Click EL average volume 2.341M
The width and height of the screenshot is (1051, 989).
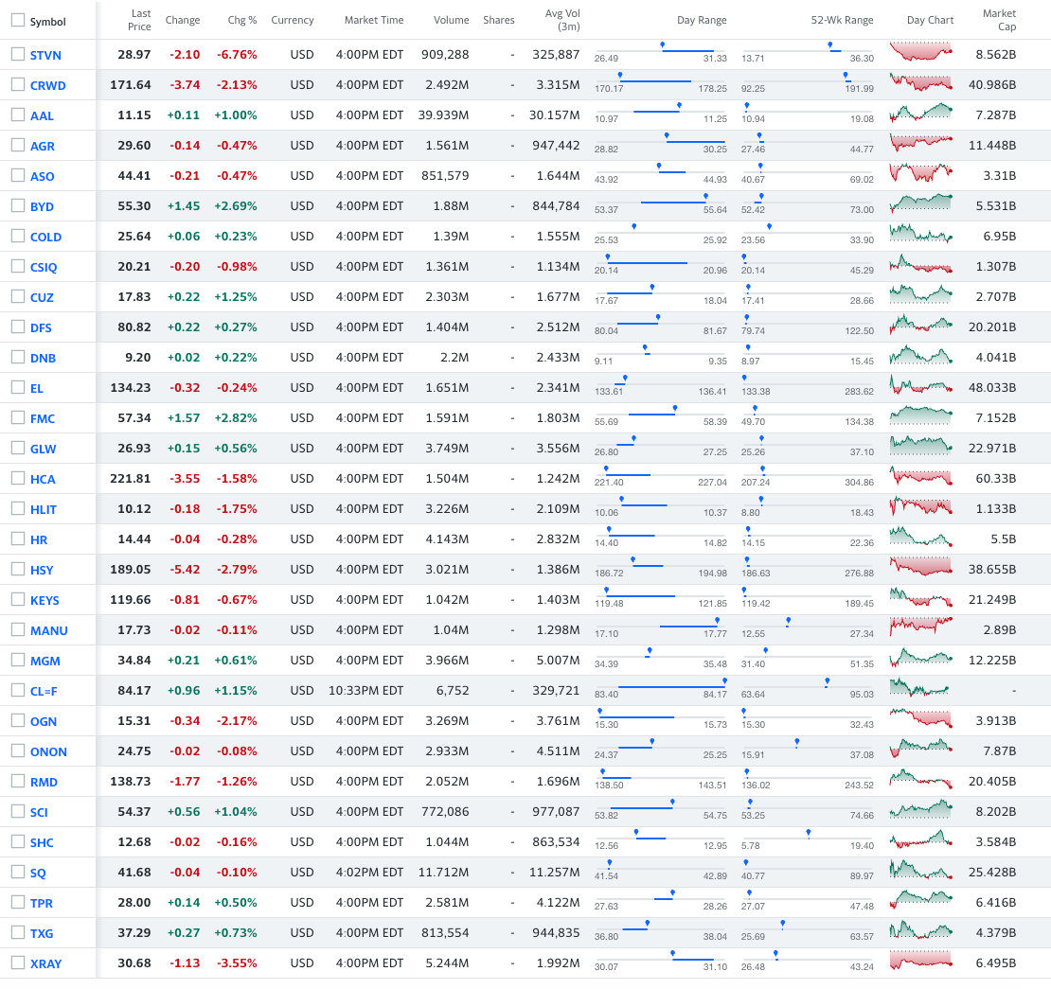click(x=558, y=387)
